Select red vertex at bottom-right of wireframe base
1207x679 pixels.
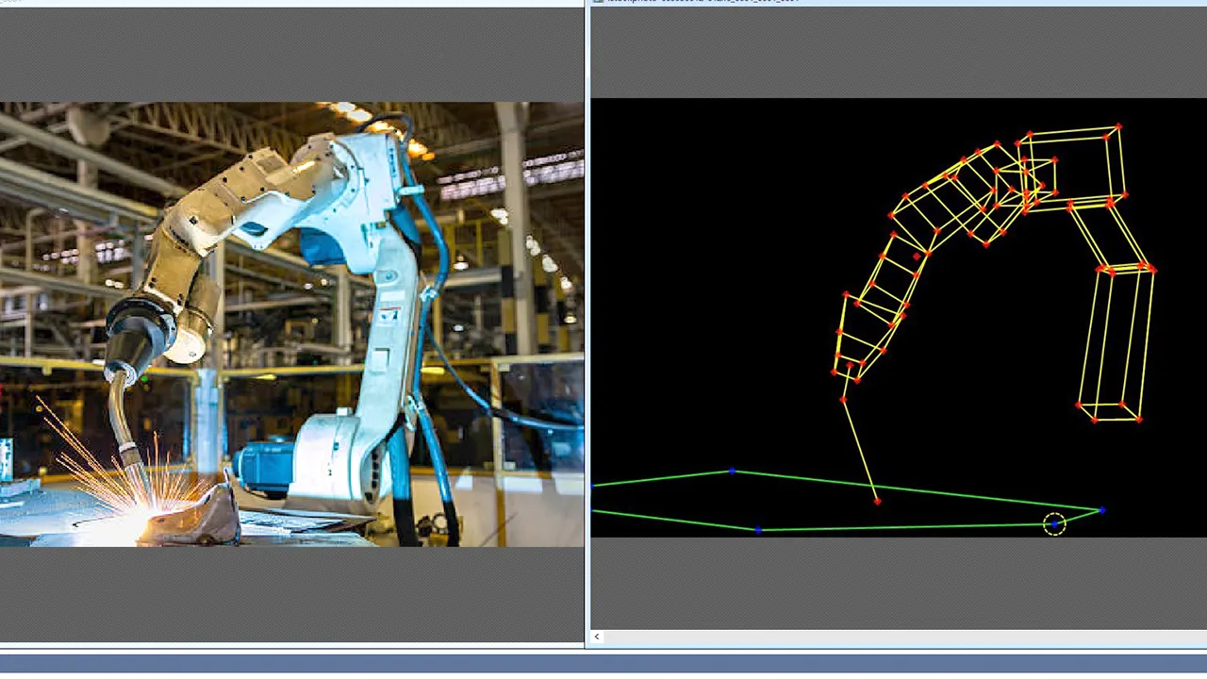coord(1139,419)
